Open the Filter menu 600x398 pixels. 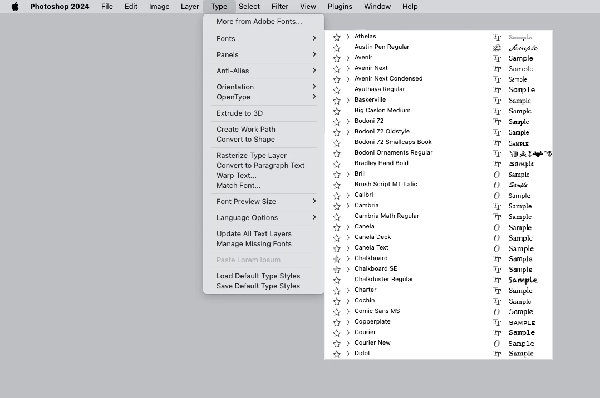280,7
